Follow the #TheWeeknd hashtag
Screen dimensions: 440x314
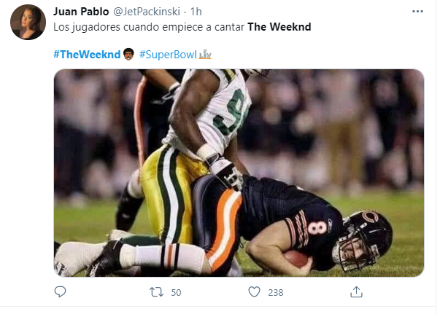click(86, 55)
